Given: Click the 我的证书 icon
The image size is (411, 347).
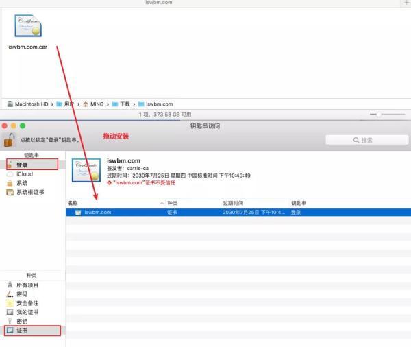Looking at the screenshot, I should (10, 312).
